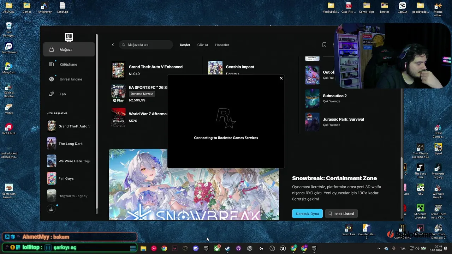Image resolution: width=452 pixels, height=254 pixels.
Task: Select the Riot Client desktop icon
Action: coord(9,129)
